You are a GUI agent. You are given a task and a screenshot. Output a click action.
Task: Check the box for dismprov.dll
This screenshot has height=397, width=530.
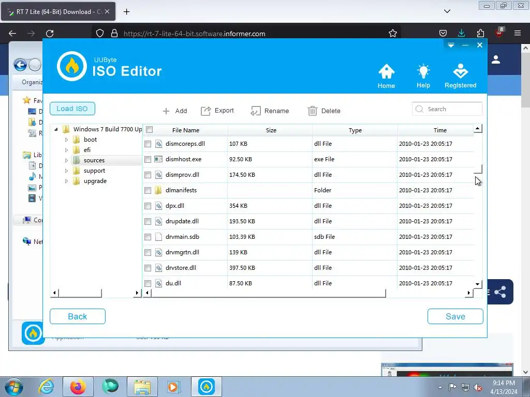tap(148, 175)
